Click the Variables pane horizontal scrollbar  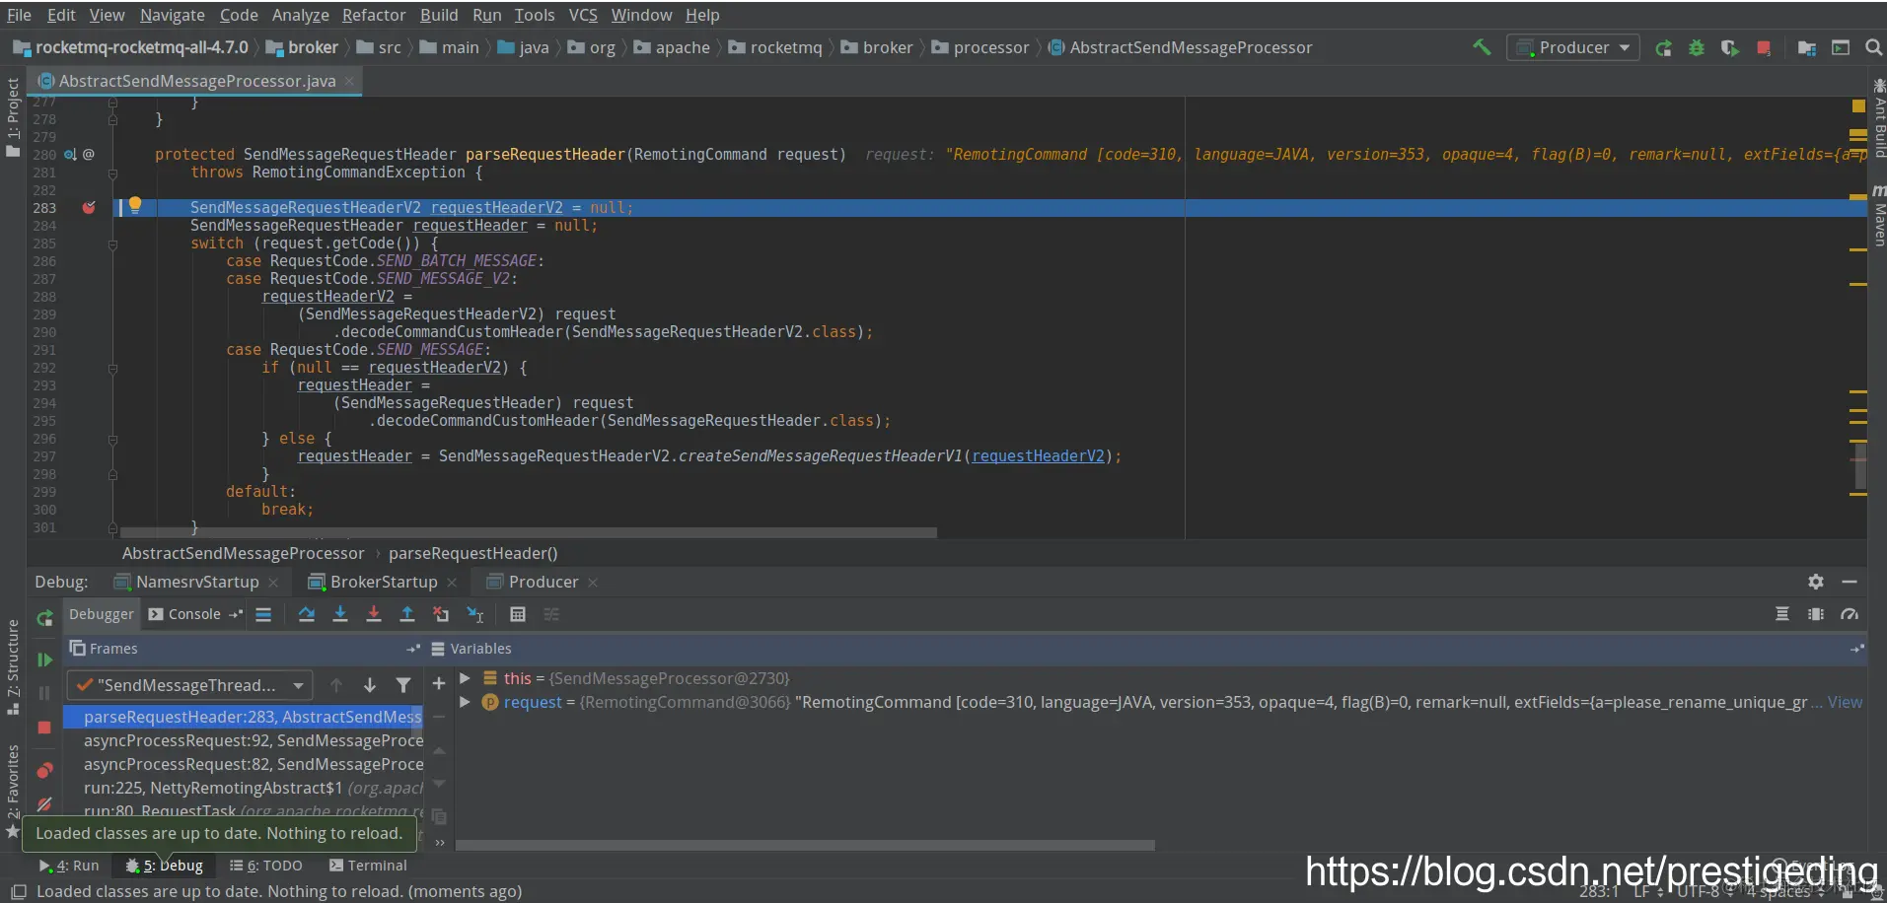point(805,845)
